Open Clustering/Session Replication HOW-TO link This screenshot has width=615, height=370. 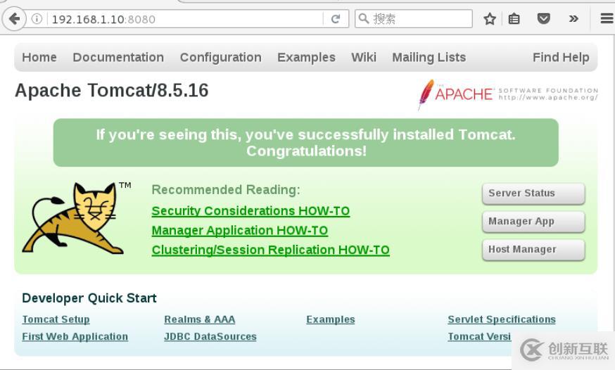click(271, 250)
